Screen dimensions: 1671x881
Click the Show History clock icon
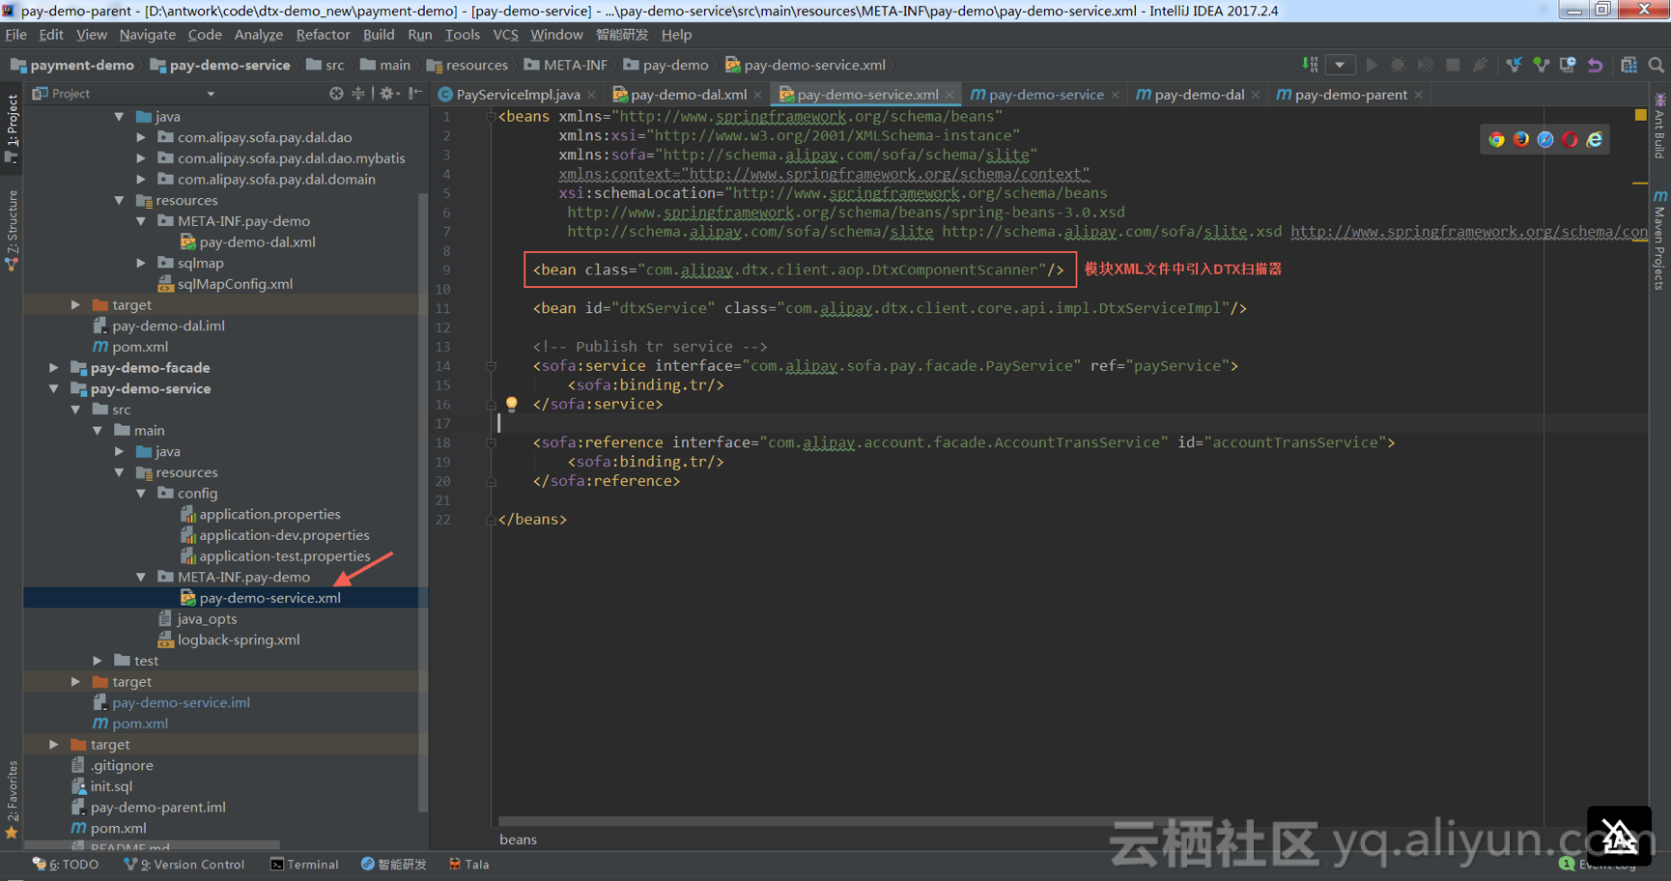[1568, 65]
